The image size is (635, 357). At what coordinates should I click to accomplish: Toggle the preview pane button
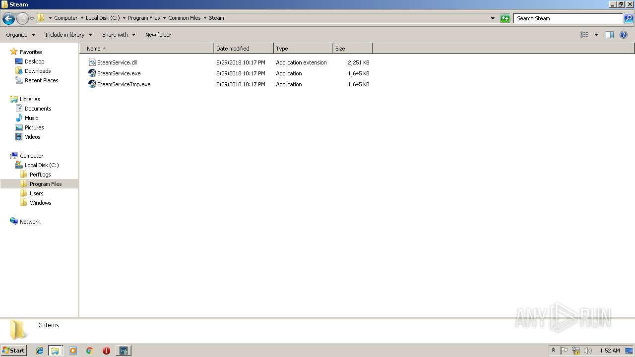(x=610, y=35)
